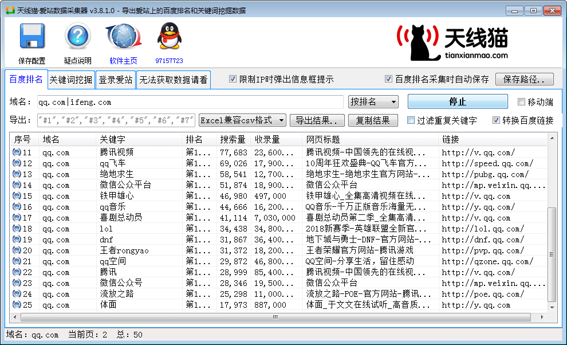Toggle 百度排名采集时自动保存 checkbox
The width and height of the screenshot is (567, 345).
[389, 79]
